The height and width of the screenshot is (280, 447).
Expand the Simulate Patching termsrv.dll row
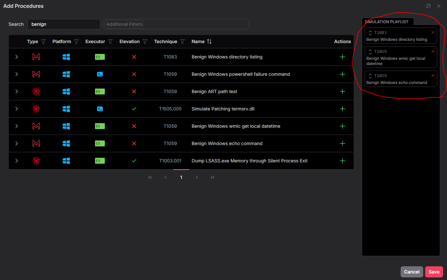[x=16, y=109]
